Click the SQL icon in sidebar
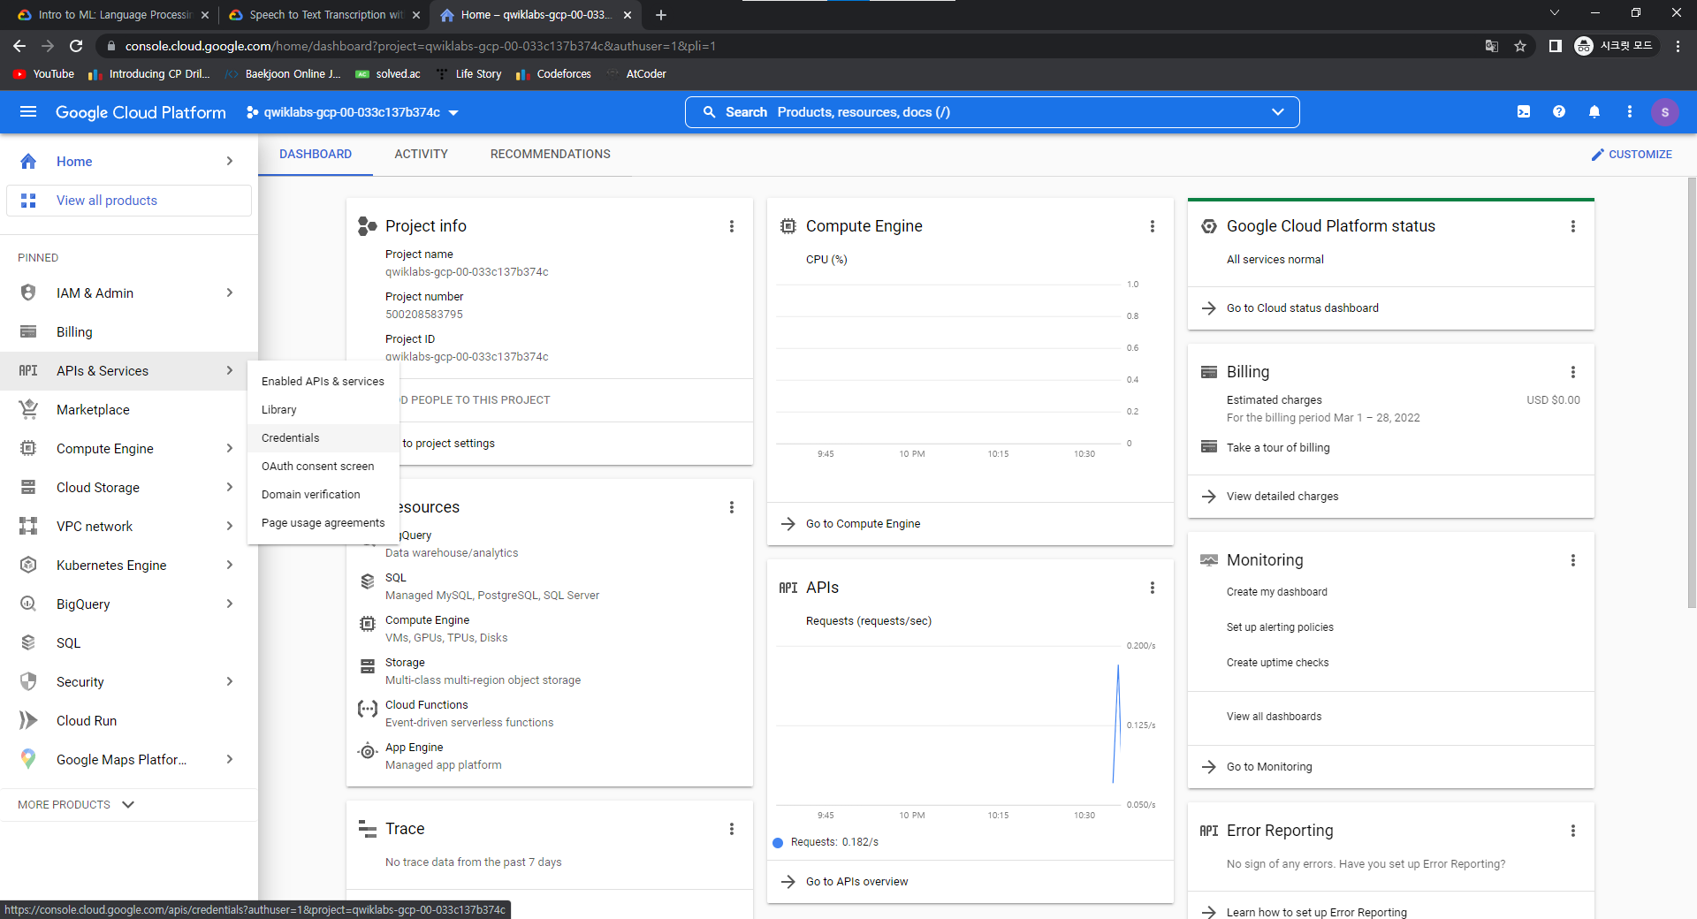 [28, 642]
